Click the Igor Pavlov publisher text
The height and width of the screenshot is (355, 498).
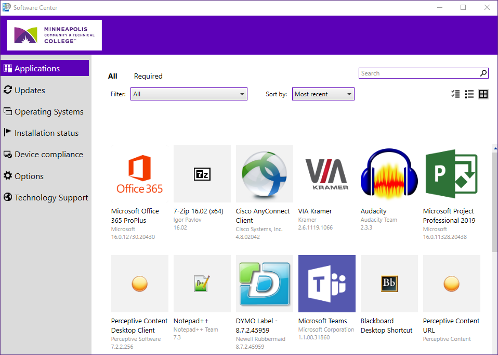[187, 220]
